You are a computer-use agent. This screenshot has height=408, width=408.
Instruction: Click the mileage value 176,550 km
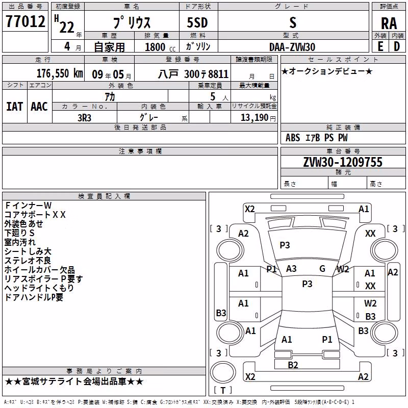pos(60,73)
